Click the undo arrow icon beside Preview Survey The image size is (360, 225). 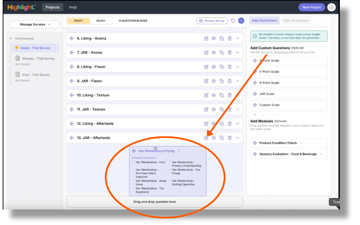[233, 21]
